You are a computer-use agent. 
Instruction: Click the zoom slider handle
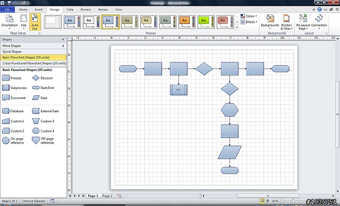pos(293,201)
